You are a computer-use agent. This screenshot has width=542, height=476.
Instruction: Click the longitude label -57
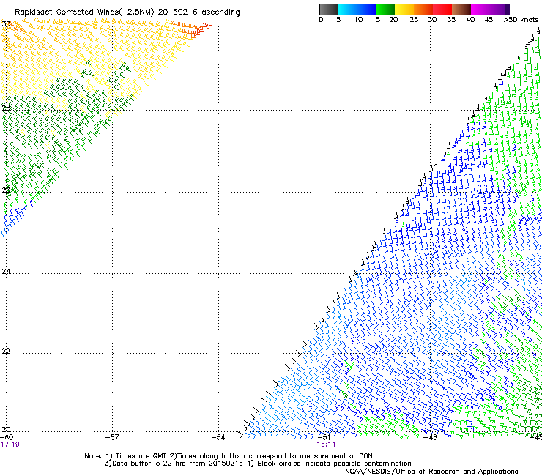pos(112,437)
